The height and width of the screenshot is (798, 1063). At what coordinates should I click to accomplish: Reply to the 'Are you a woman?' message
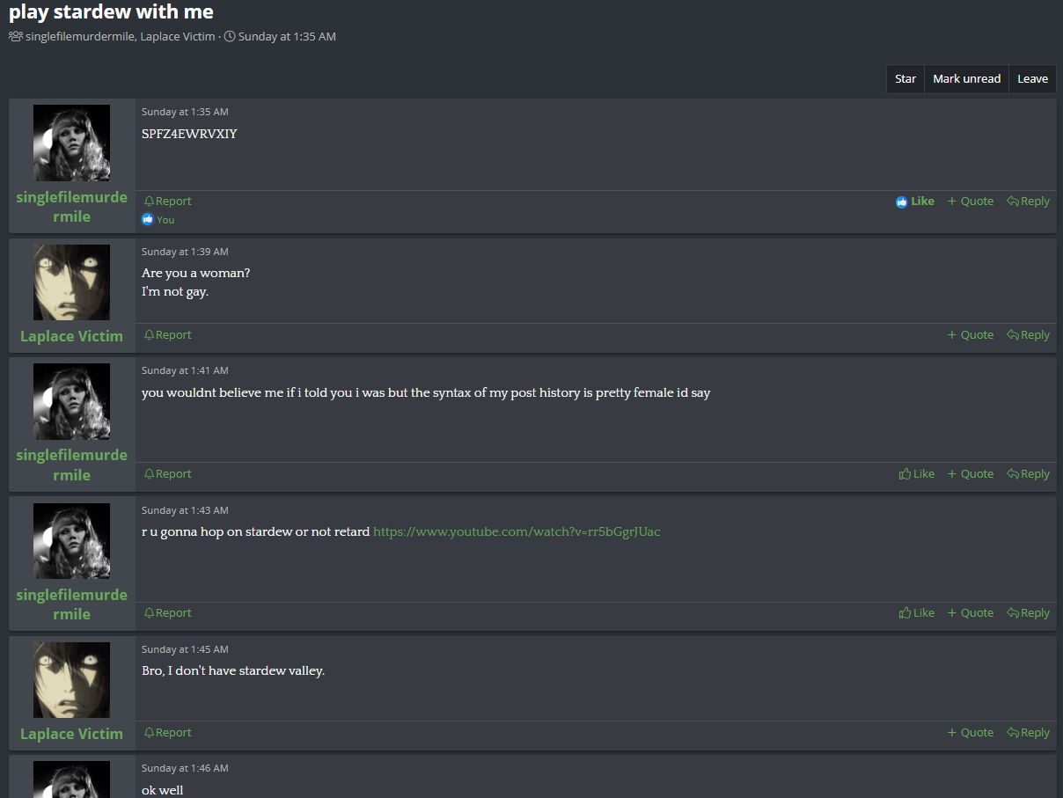1029,335
